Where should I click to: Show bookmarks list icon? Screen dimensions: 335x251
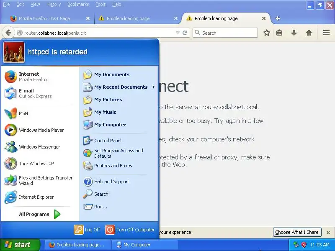(x=279, y=33)
